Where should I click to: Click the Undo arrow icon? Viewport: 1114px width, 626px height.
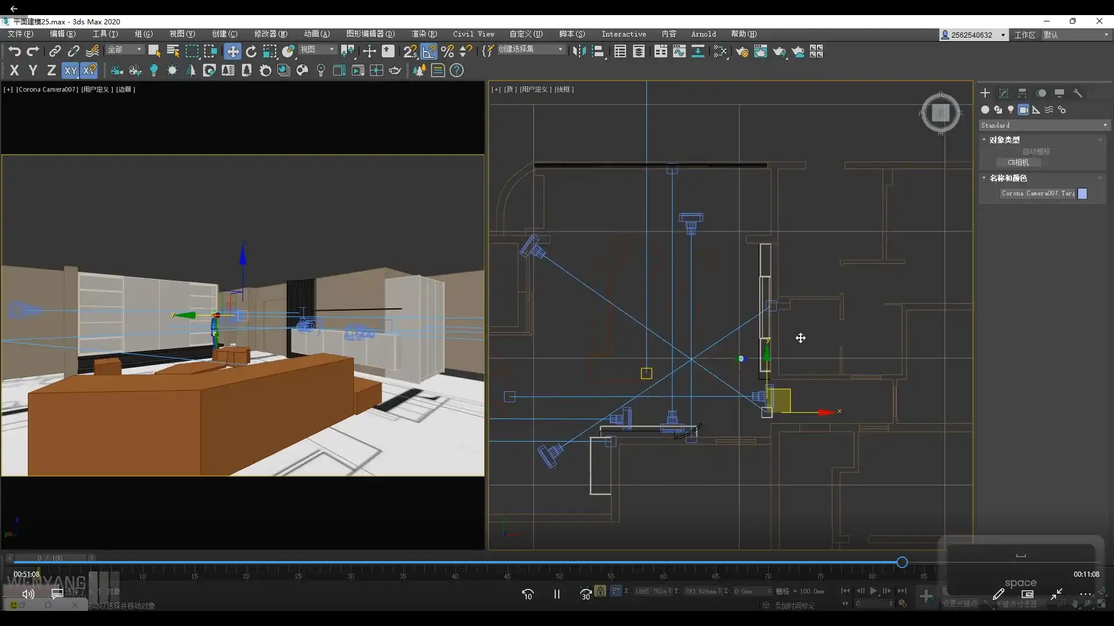pyautogui.click(x=14, y=52)
